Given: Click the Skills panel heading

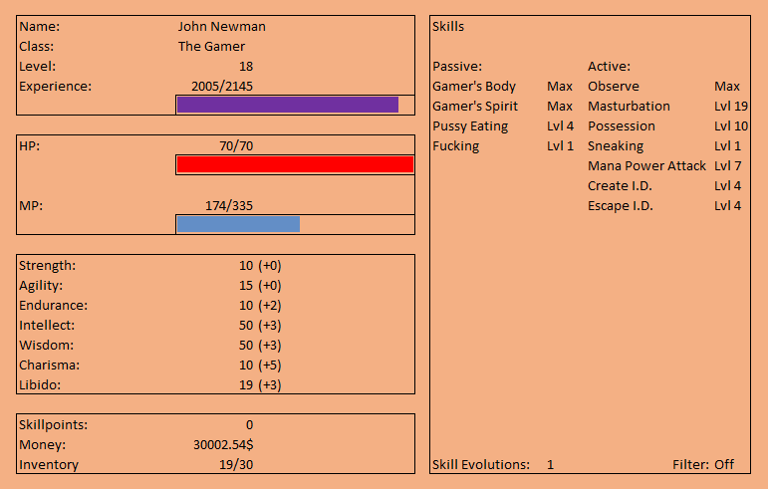Looking at the screenshot, I should pos(448,27).
